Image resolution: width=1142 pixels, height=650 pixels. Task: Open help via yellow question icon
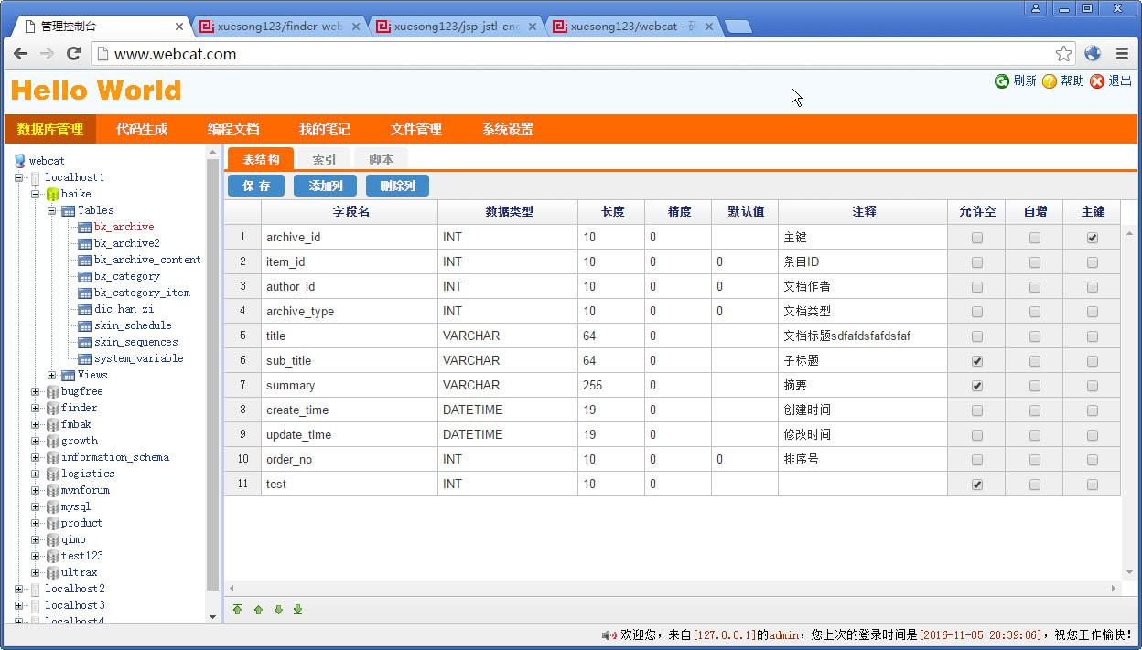click(1049, 81)
